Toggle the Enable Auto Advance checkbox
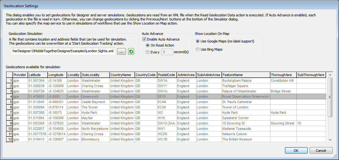339x160 pixels. coord(144,39)
